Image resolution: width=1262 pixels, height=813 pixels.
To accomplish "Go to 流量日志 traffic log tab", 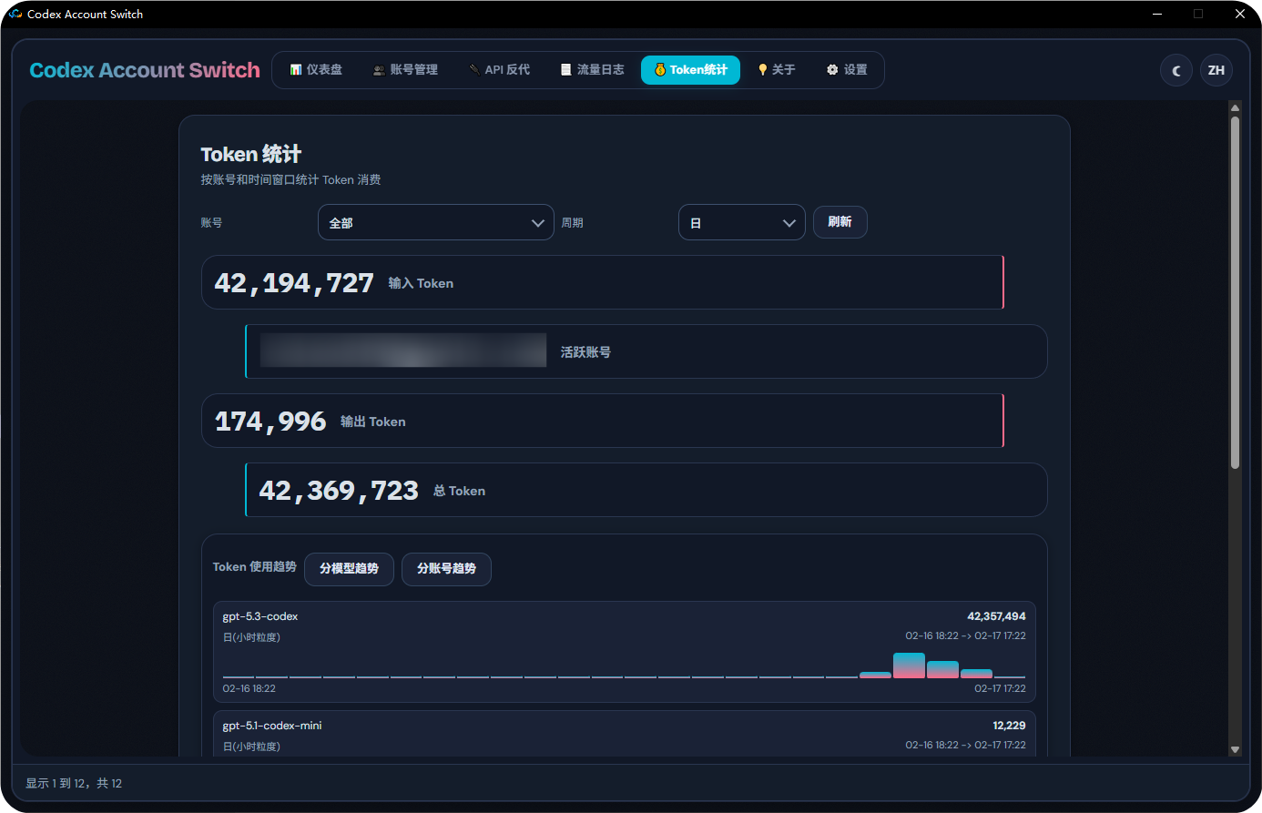I will pyautogui.click(x=592, y=70).
